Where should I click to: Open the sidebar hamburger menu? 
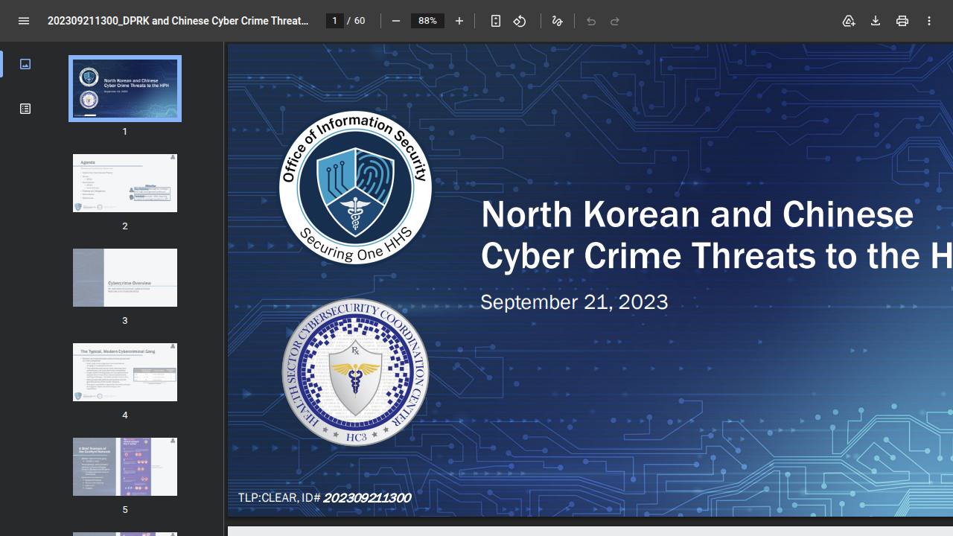[24, 21]
